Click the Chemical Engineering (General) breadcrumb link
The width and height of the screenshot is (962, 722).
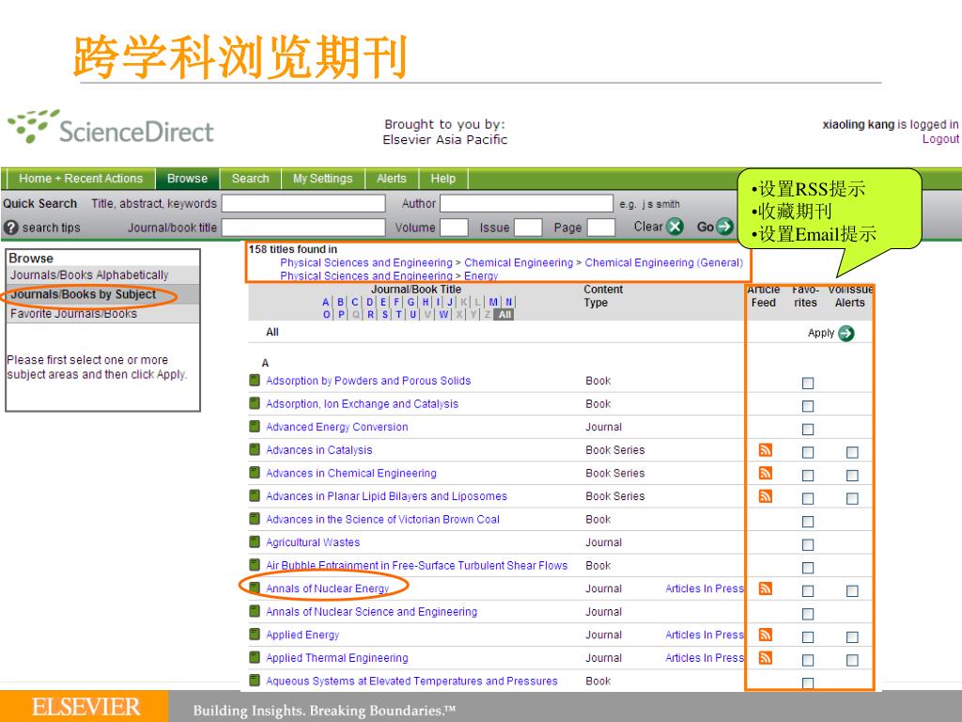pyautogui.click(x=664, y=263)
